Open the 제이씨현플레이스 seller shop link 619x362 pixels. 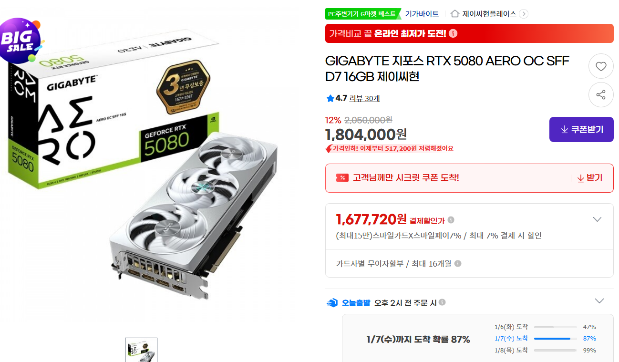(x=489, y=14)
